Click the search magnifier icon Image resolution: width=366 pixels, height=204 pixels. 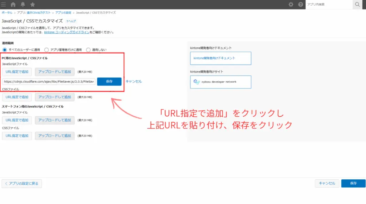(357, 4)
